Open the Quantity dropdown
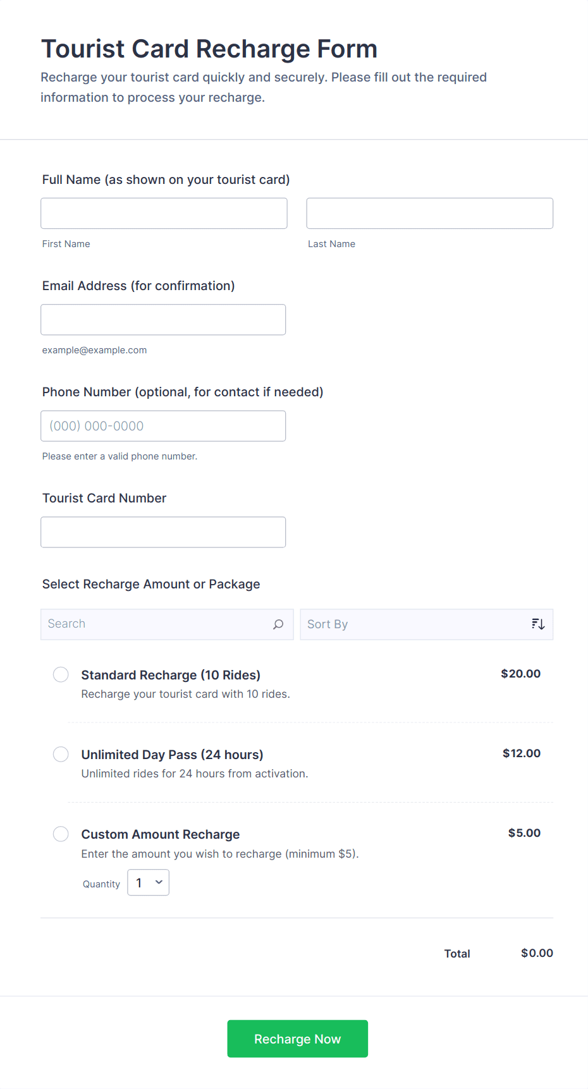Screen dimensions: 588x1089 coord(149,882)
